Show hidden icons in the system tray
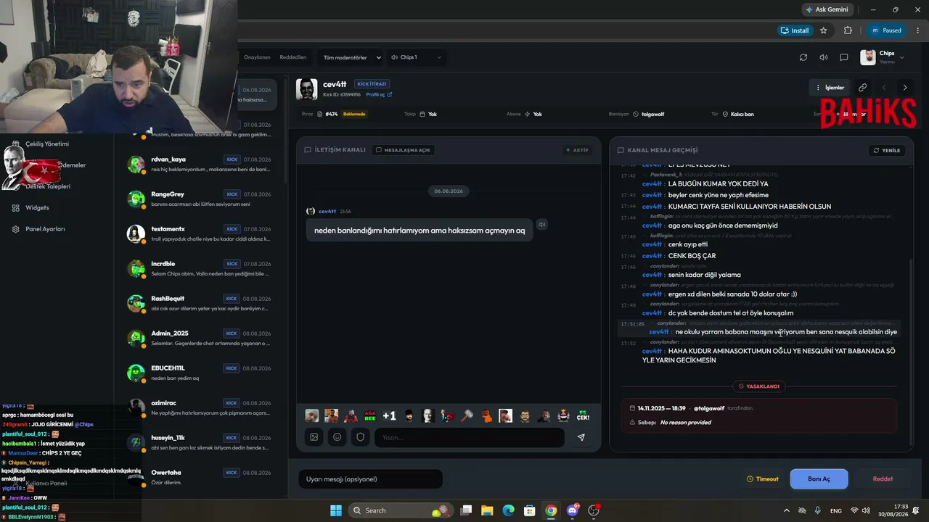 pyautogui.click(x=787, y=510)
